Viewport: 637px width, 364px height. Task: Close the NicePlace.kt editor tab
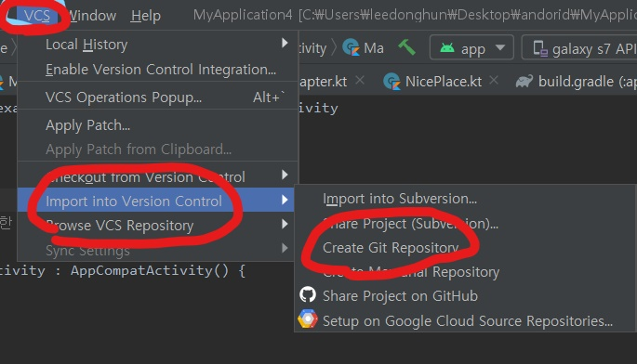pyautogui.click(x=494, y=81)
